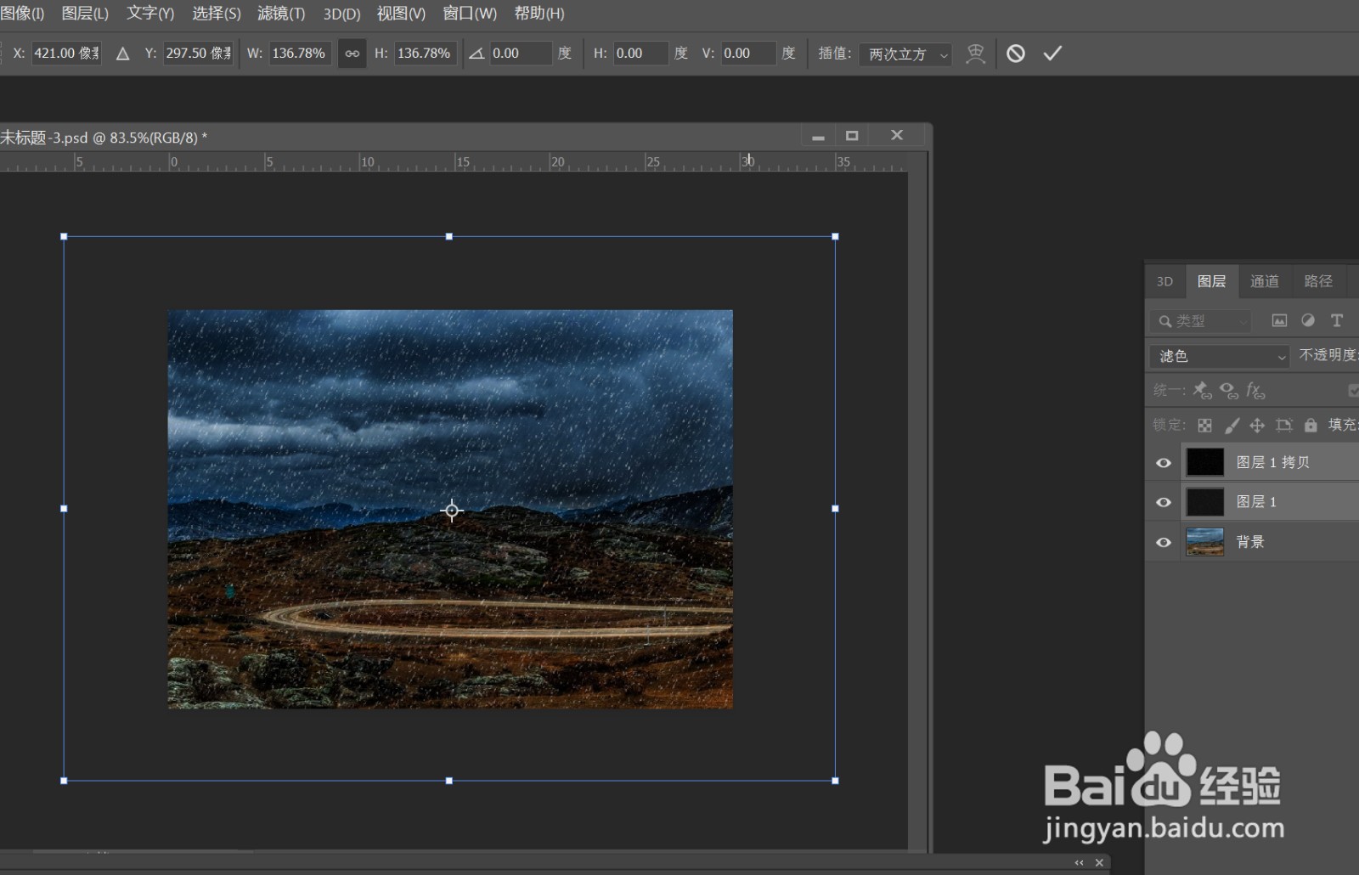The height and width of the screenshot is (875, 1359).
Task: Close the bottom panel with the X
Action: point(1099,863)
